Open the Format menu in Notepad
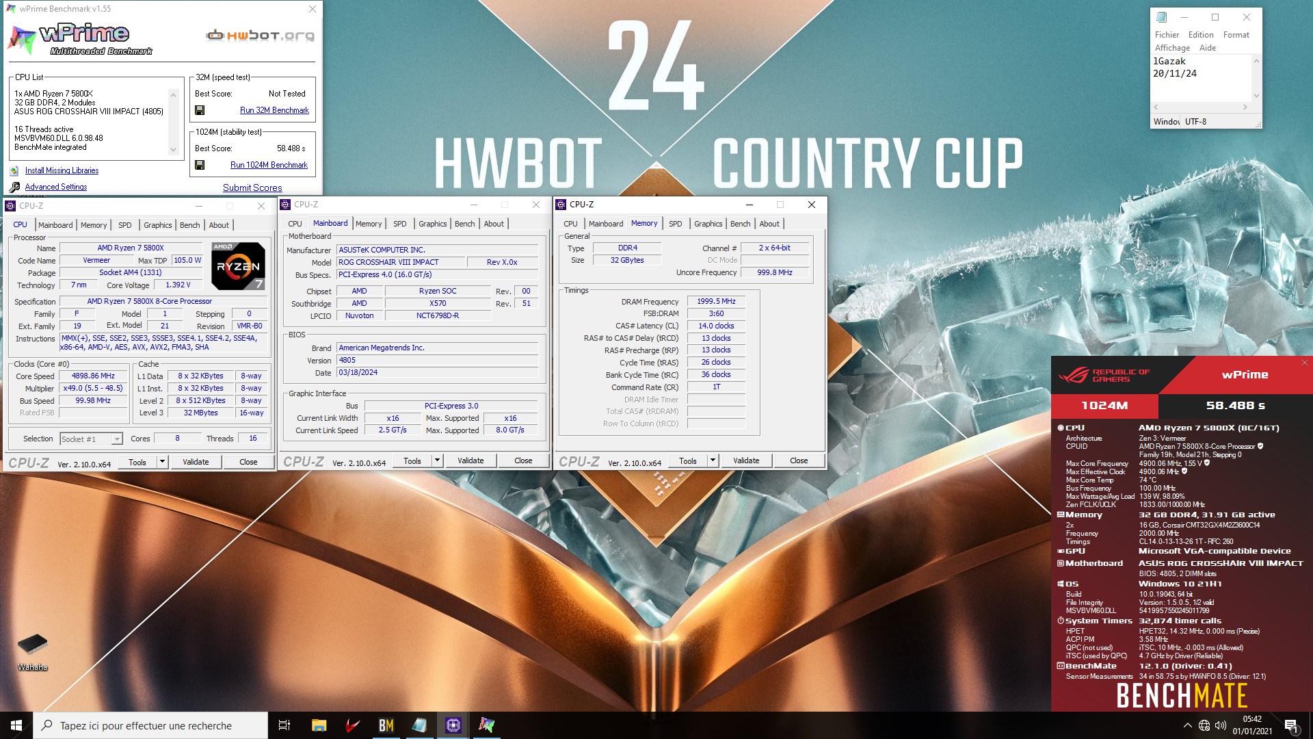Viewport: 1313px width, 739px height. (x=1236, y=35)
